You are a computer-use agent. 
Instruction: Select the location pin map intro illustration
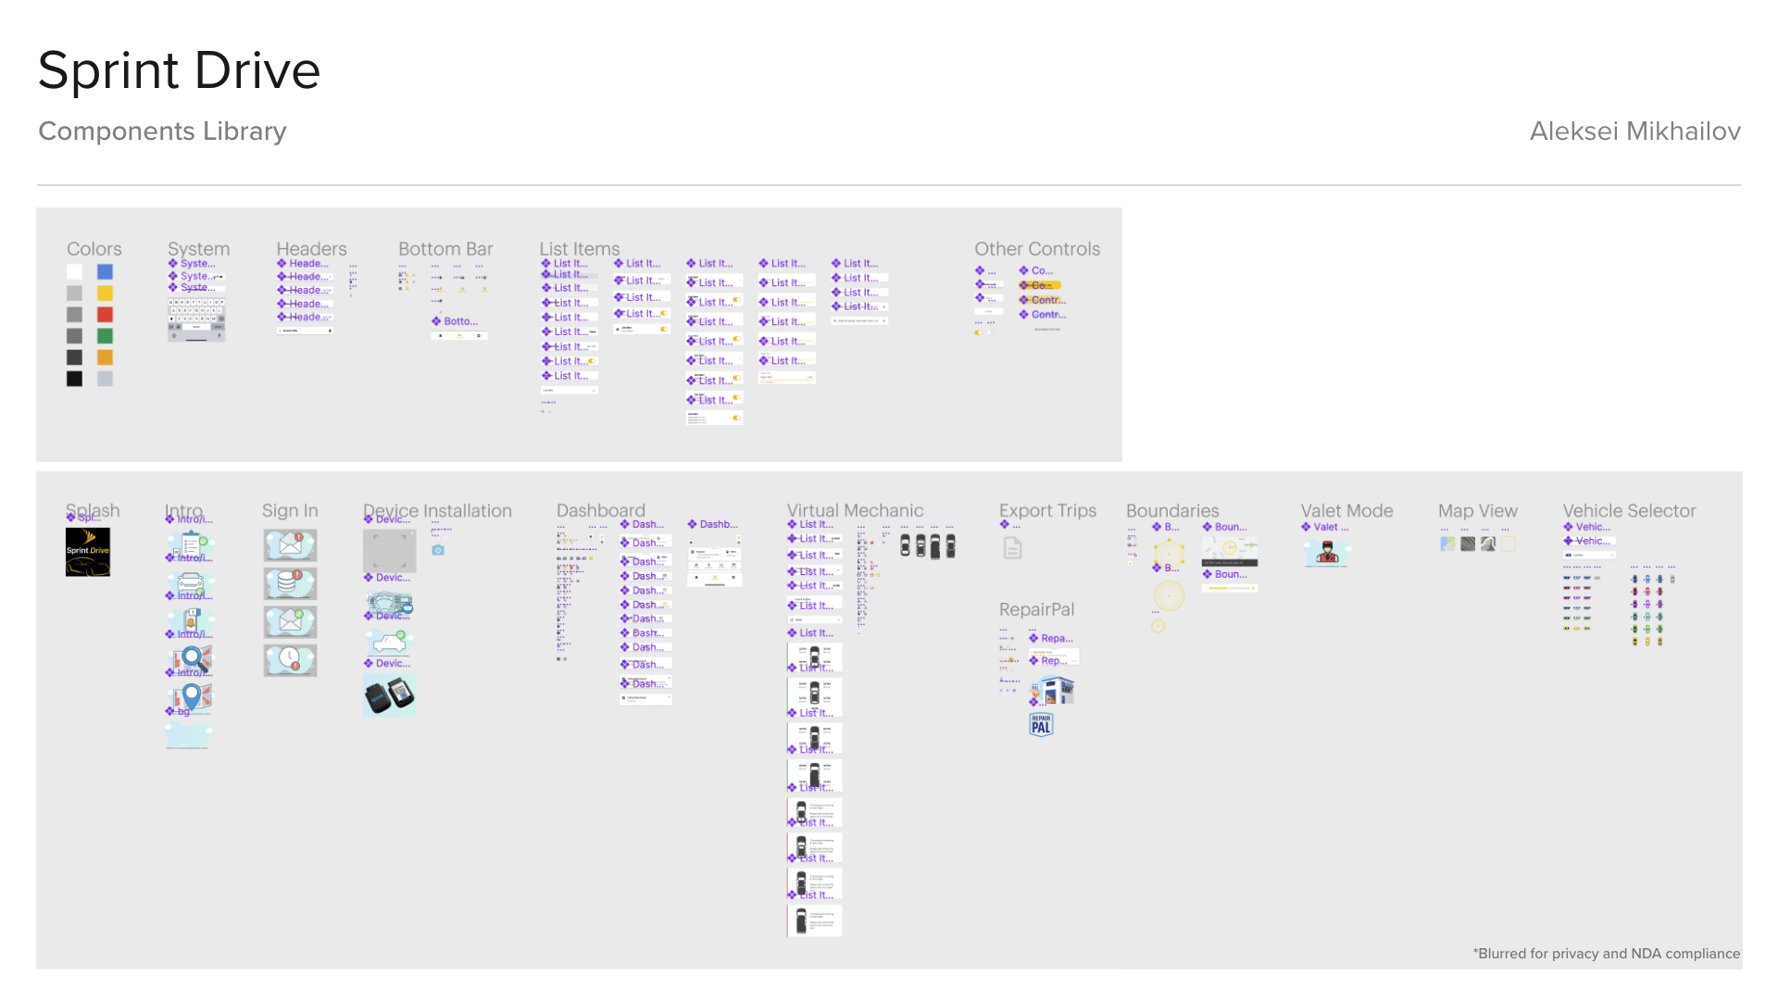point(192,698)
